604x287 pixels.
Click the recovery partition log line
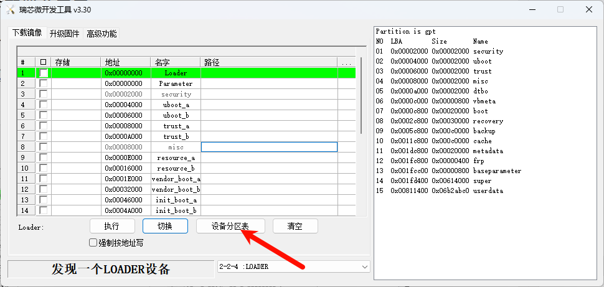tap(440, 121)
